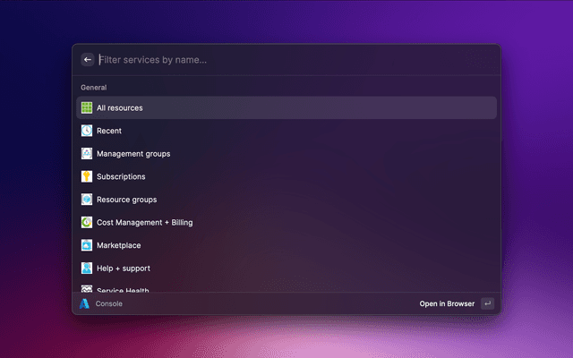Viewport: 573px width, 358px height.
Task: Click the Management groups icon
Action: coord(87,154)
